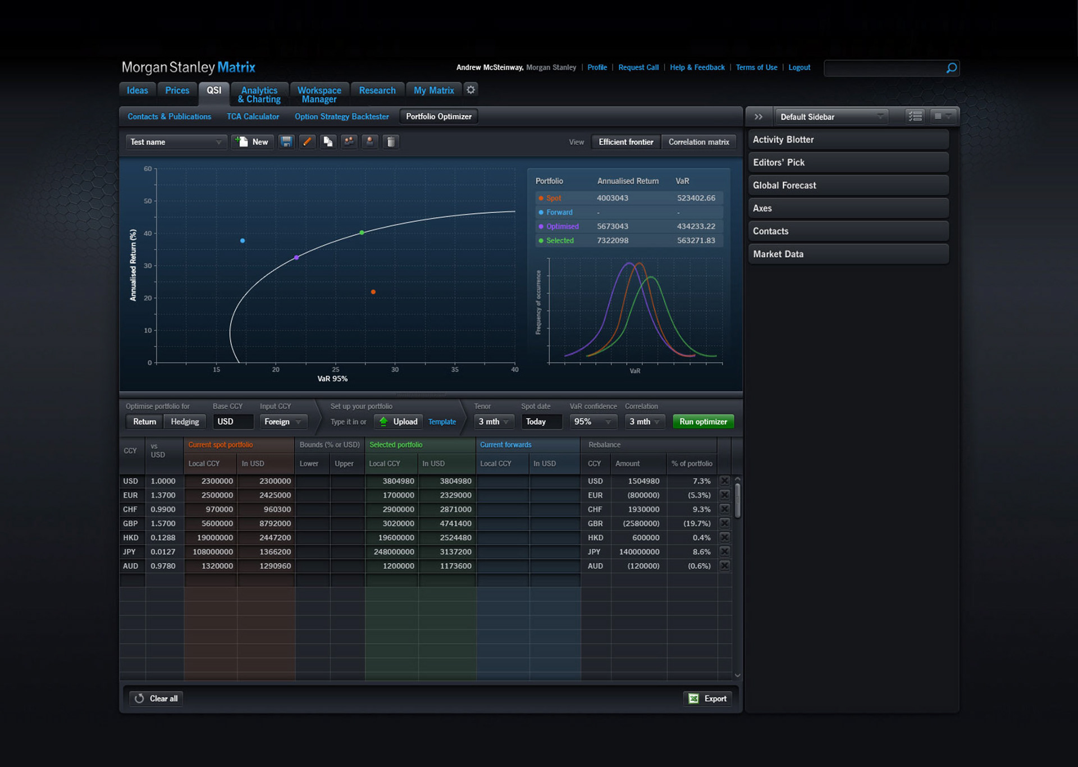
Task: Expand the Editors' Pick panel
Action: [848, 163]
